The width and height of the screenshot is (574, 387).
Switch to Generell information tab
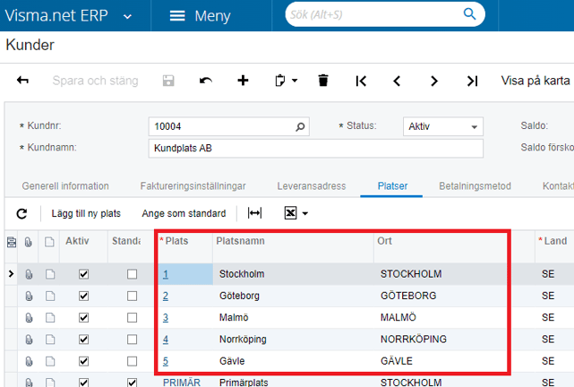(x=65, y=186)
